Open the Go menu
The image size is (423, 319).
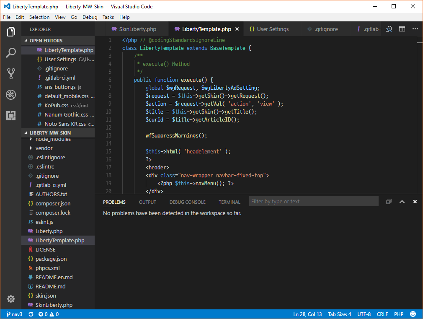[74, 17]
